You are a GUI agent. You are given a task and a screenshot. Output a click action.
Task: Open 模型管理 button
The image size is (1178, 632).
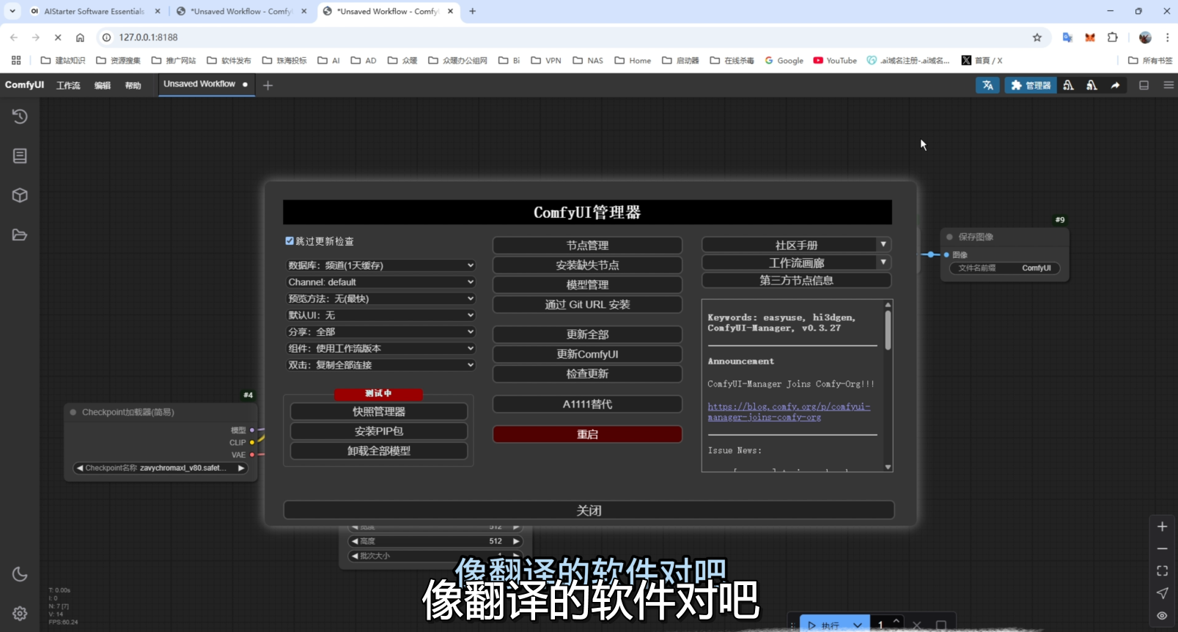[x=587, y=284]
